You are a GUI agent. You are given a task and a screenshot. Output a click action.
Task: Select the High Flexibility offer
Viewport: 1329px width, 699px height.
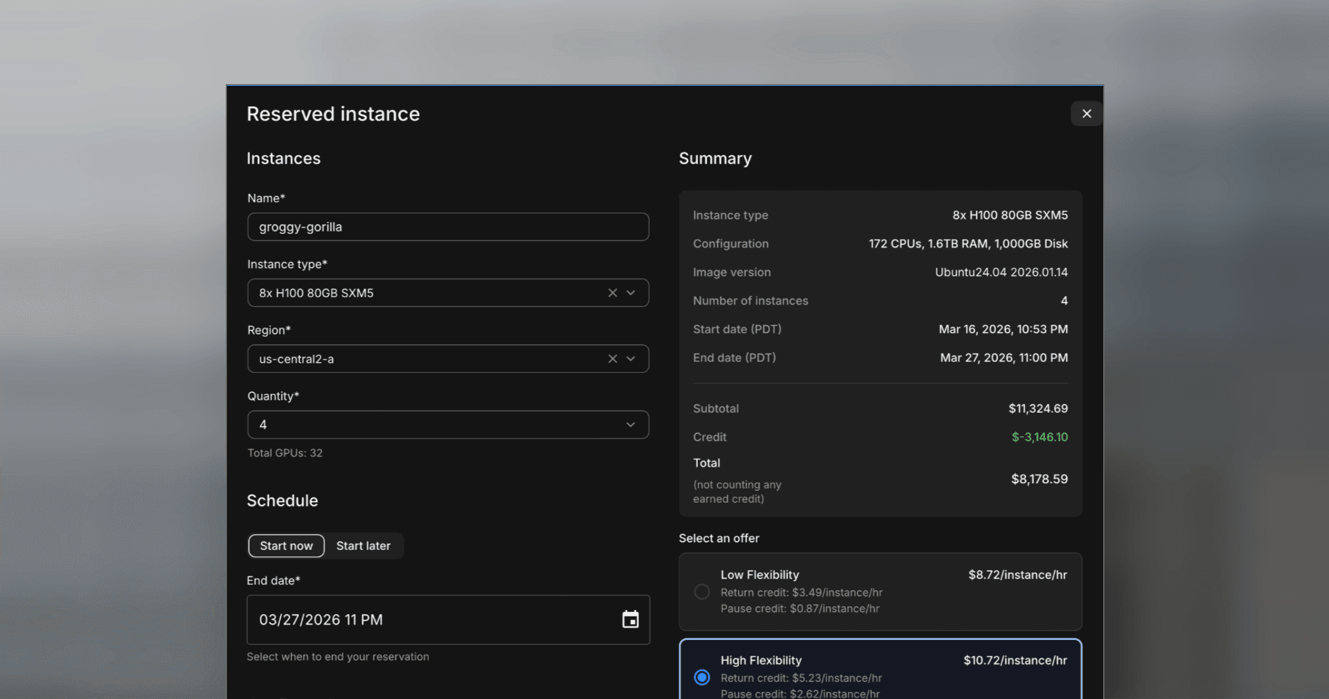[x=702, y=677]
